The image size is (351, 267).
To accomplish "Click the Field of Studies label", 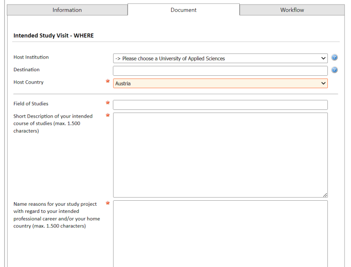I will [x=31, y=104].
